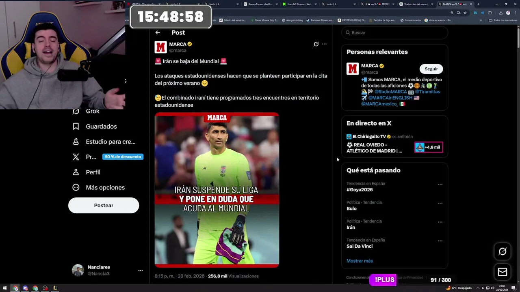Viewport: 520px width, 292px height.
Task: Open the Backseat Drivers bookmark
Action: click(x=320, y=20)
